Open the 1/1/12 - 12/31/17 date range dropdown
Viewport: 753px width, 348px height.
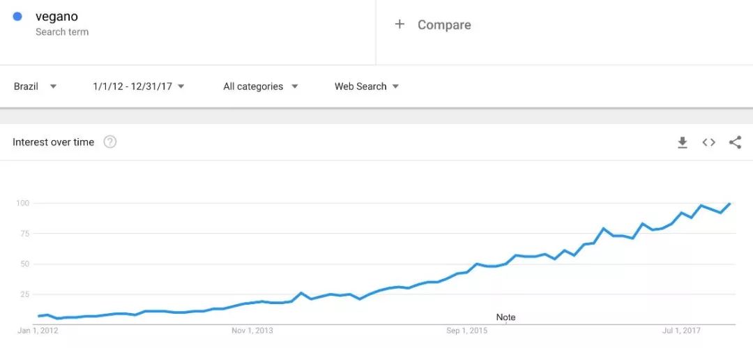click(x=139, y=86)
